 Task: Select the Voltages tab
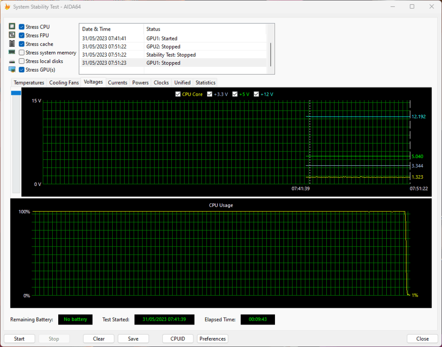coord(93,82)
